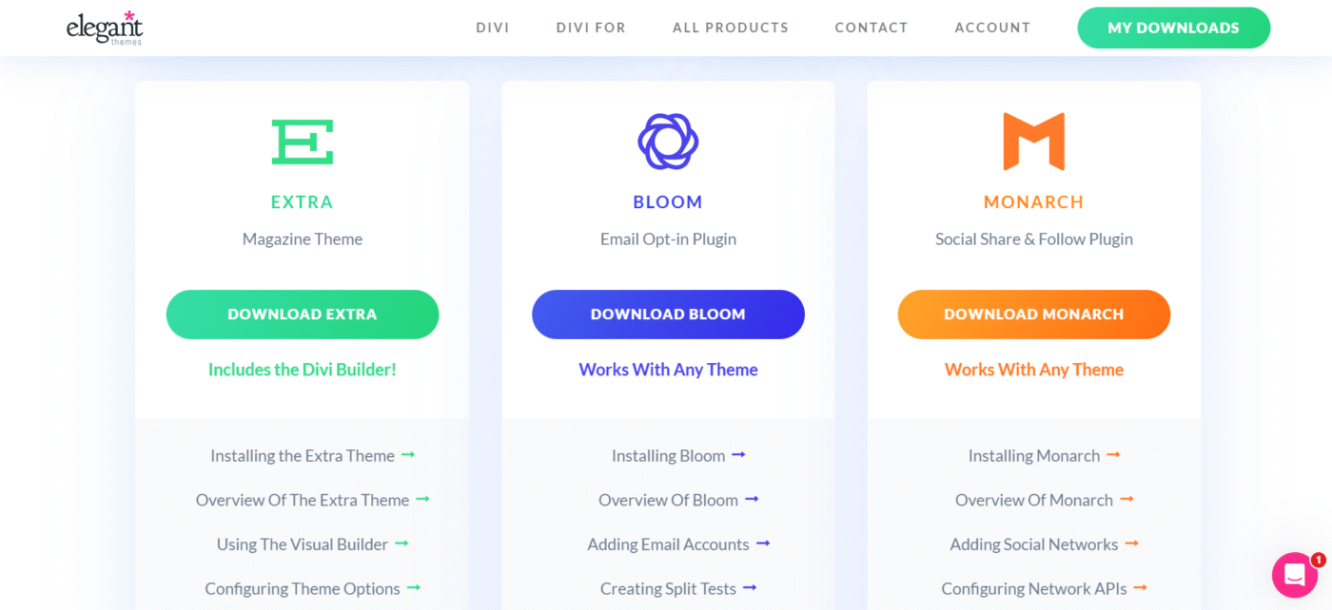Click the arrow next to Installing the Extra Theme
Viewport: 1332px width, 610px height.
[x=409, y=455]
